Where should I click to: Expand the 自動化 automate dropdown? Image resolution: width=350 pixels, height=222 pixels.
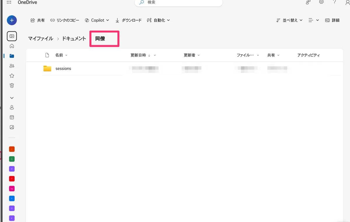pos(158,20)
